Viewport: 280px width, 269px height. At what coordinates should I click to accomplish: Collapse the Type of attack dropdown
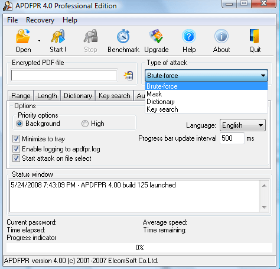[x=263, y=76]
